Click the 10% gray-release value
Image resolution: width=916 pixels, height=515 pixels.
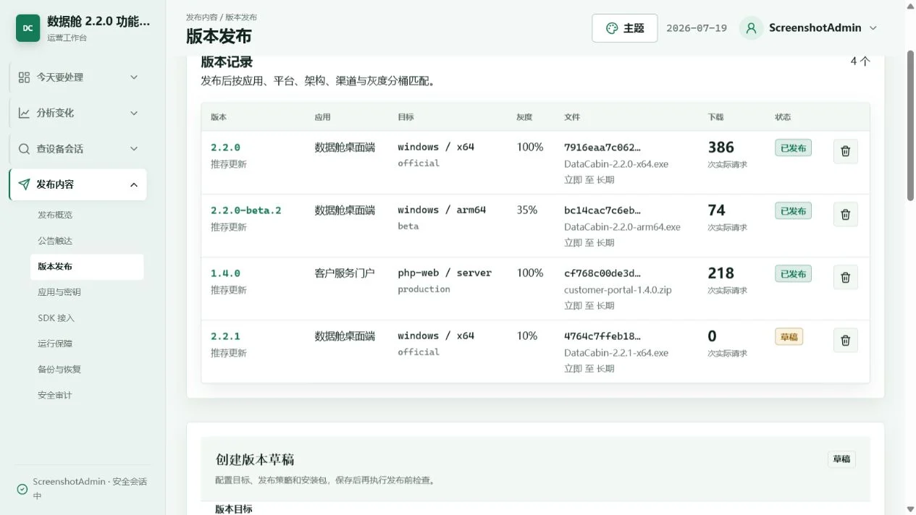tap(527, 336)
